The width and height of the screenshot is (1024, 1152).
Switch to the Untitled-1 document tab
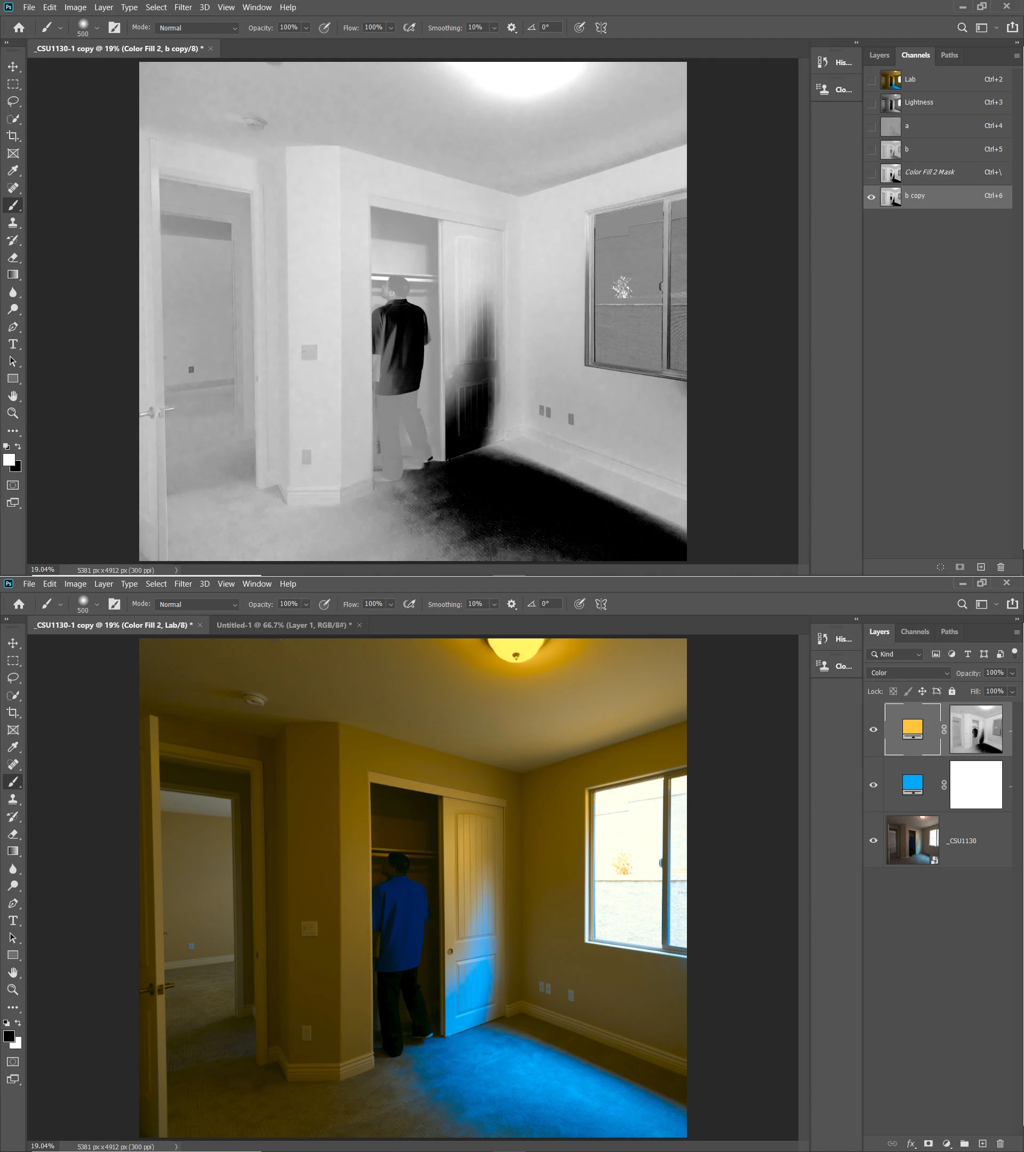[x=284, y=625]
